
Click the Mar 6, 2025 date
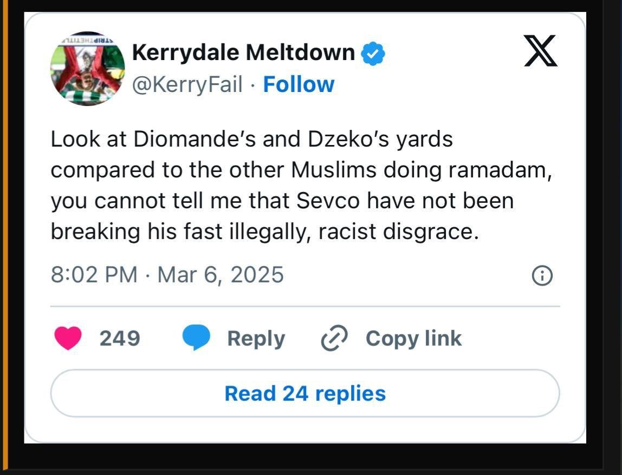point(221,274)
